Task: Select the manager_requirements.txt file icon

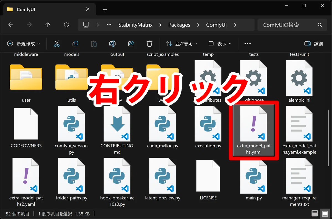Action: point(299,176)
